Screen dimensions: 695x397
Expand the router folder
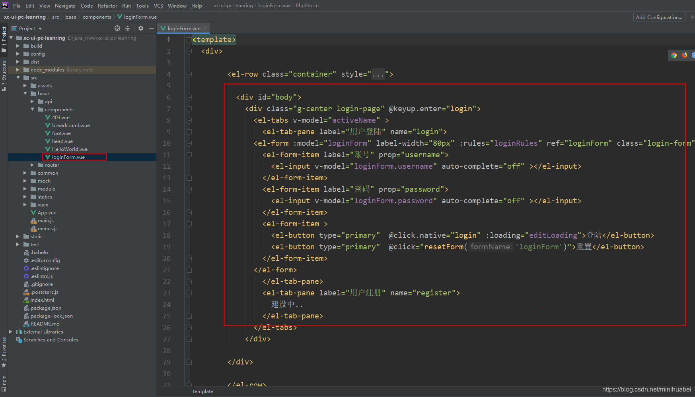(x=32, y=165)
